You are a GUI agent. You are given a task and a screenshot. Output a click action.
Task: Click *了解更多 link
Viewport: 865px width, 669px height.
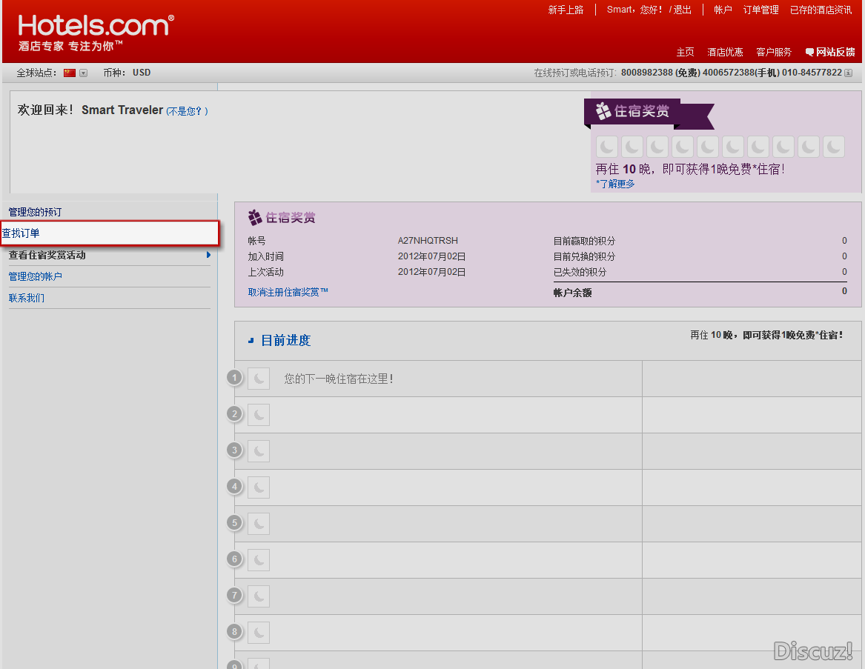point(615,184)
